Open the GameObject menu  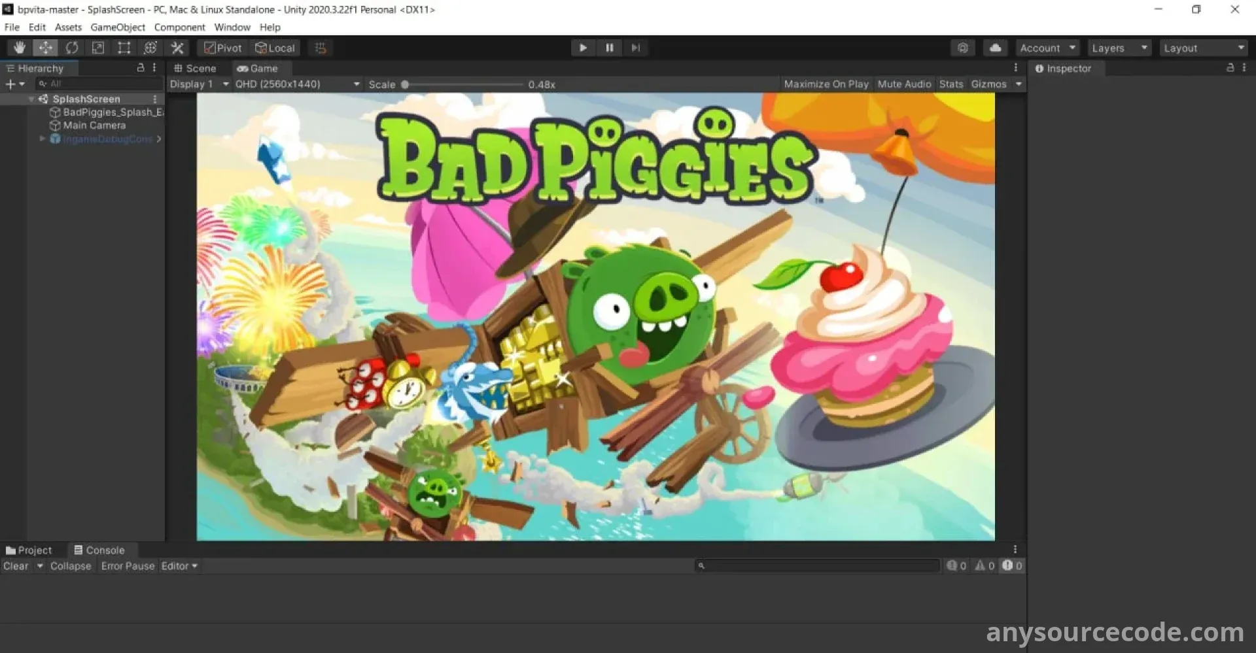click(x=118, y=27)
